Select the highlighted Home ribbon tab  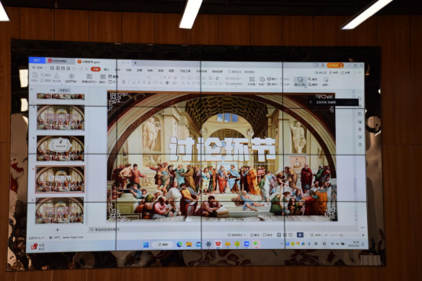click(x=96, y=69)
